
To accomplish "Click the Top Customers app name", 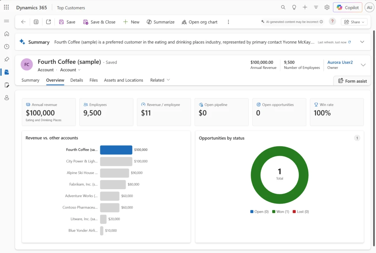I will (71, 8).
